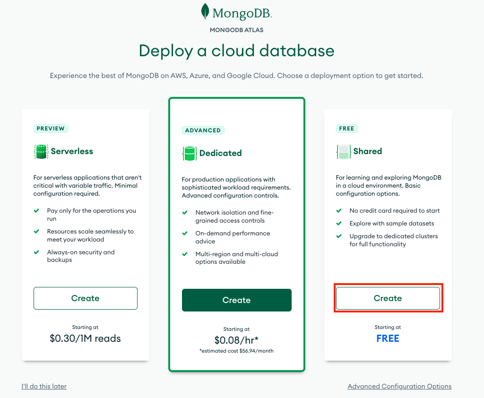Click the Dedicated heading
The width and height of the screenshot is (484, 398).
pos(220,153)
